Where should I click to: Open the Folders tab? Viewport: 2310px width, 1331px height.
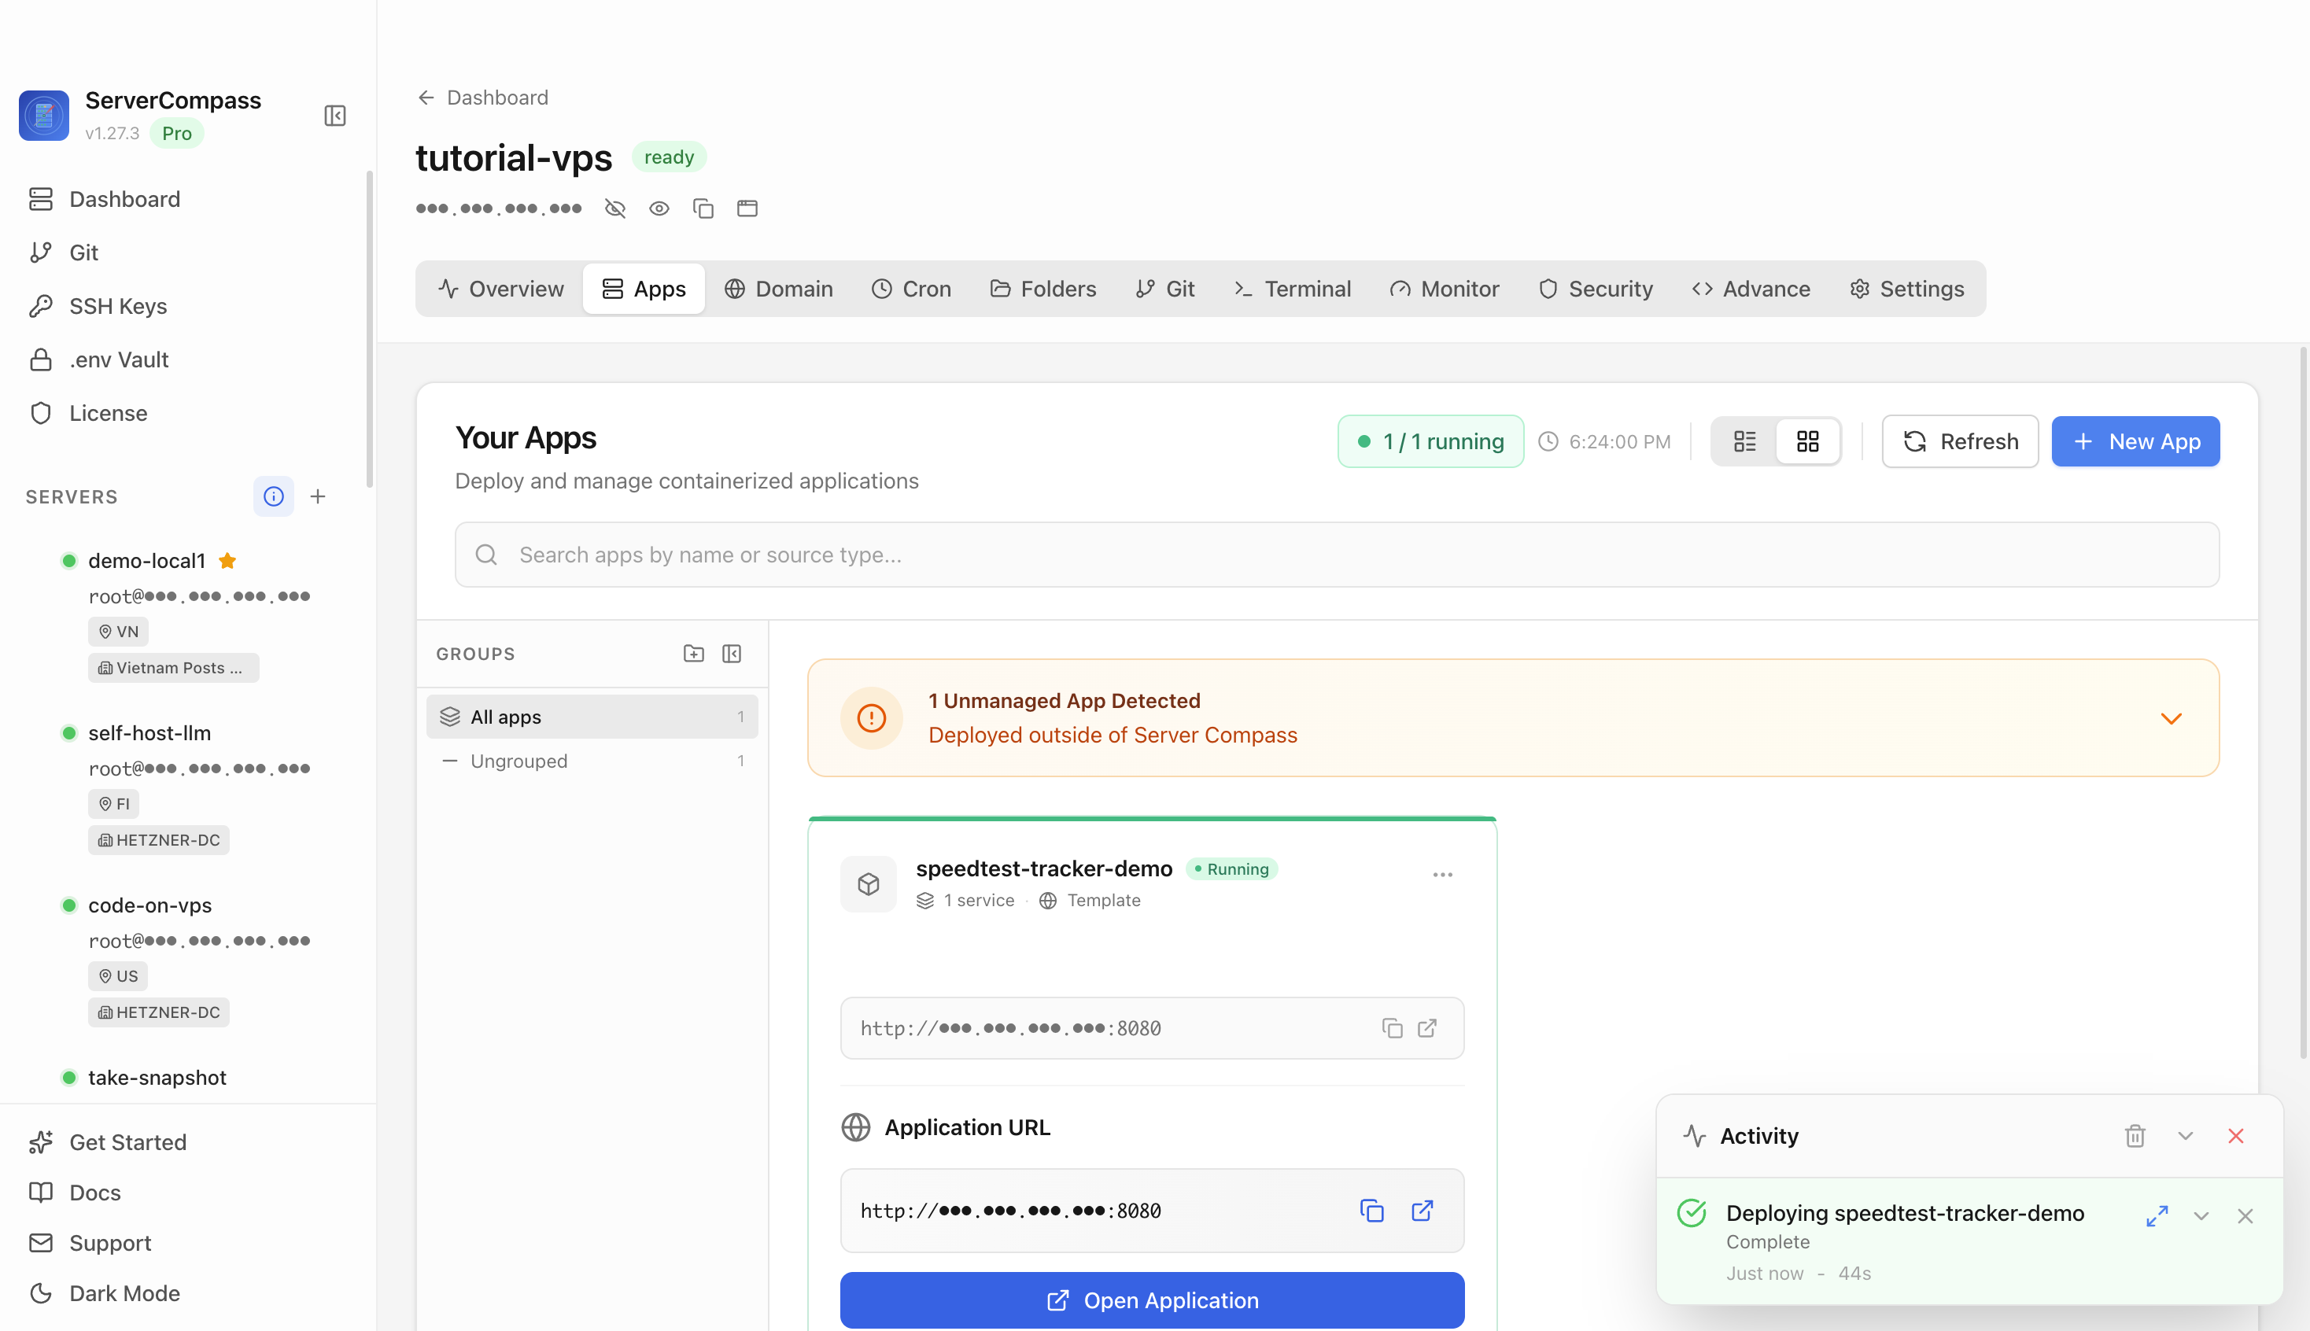click(x=1043, y=289)
